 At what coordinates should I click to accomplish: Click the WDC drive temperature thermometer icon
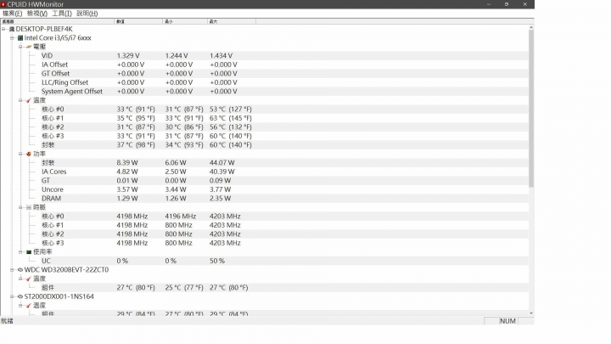(29, 279)
